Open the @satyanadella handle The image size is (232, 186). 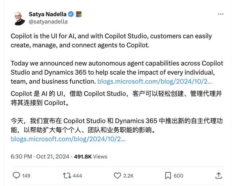coord(48,22)
